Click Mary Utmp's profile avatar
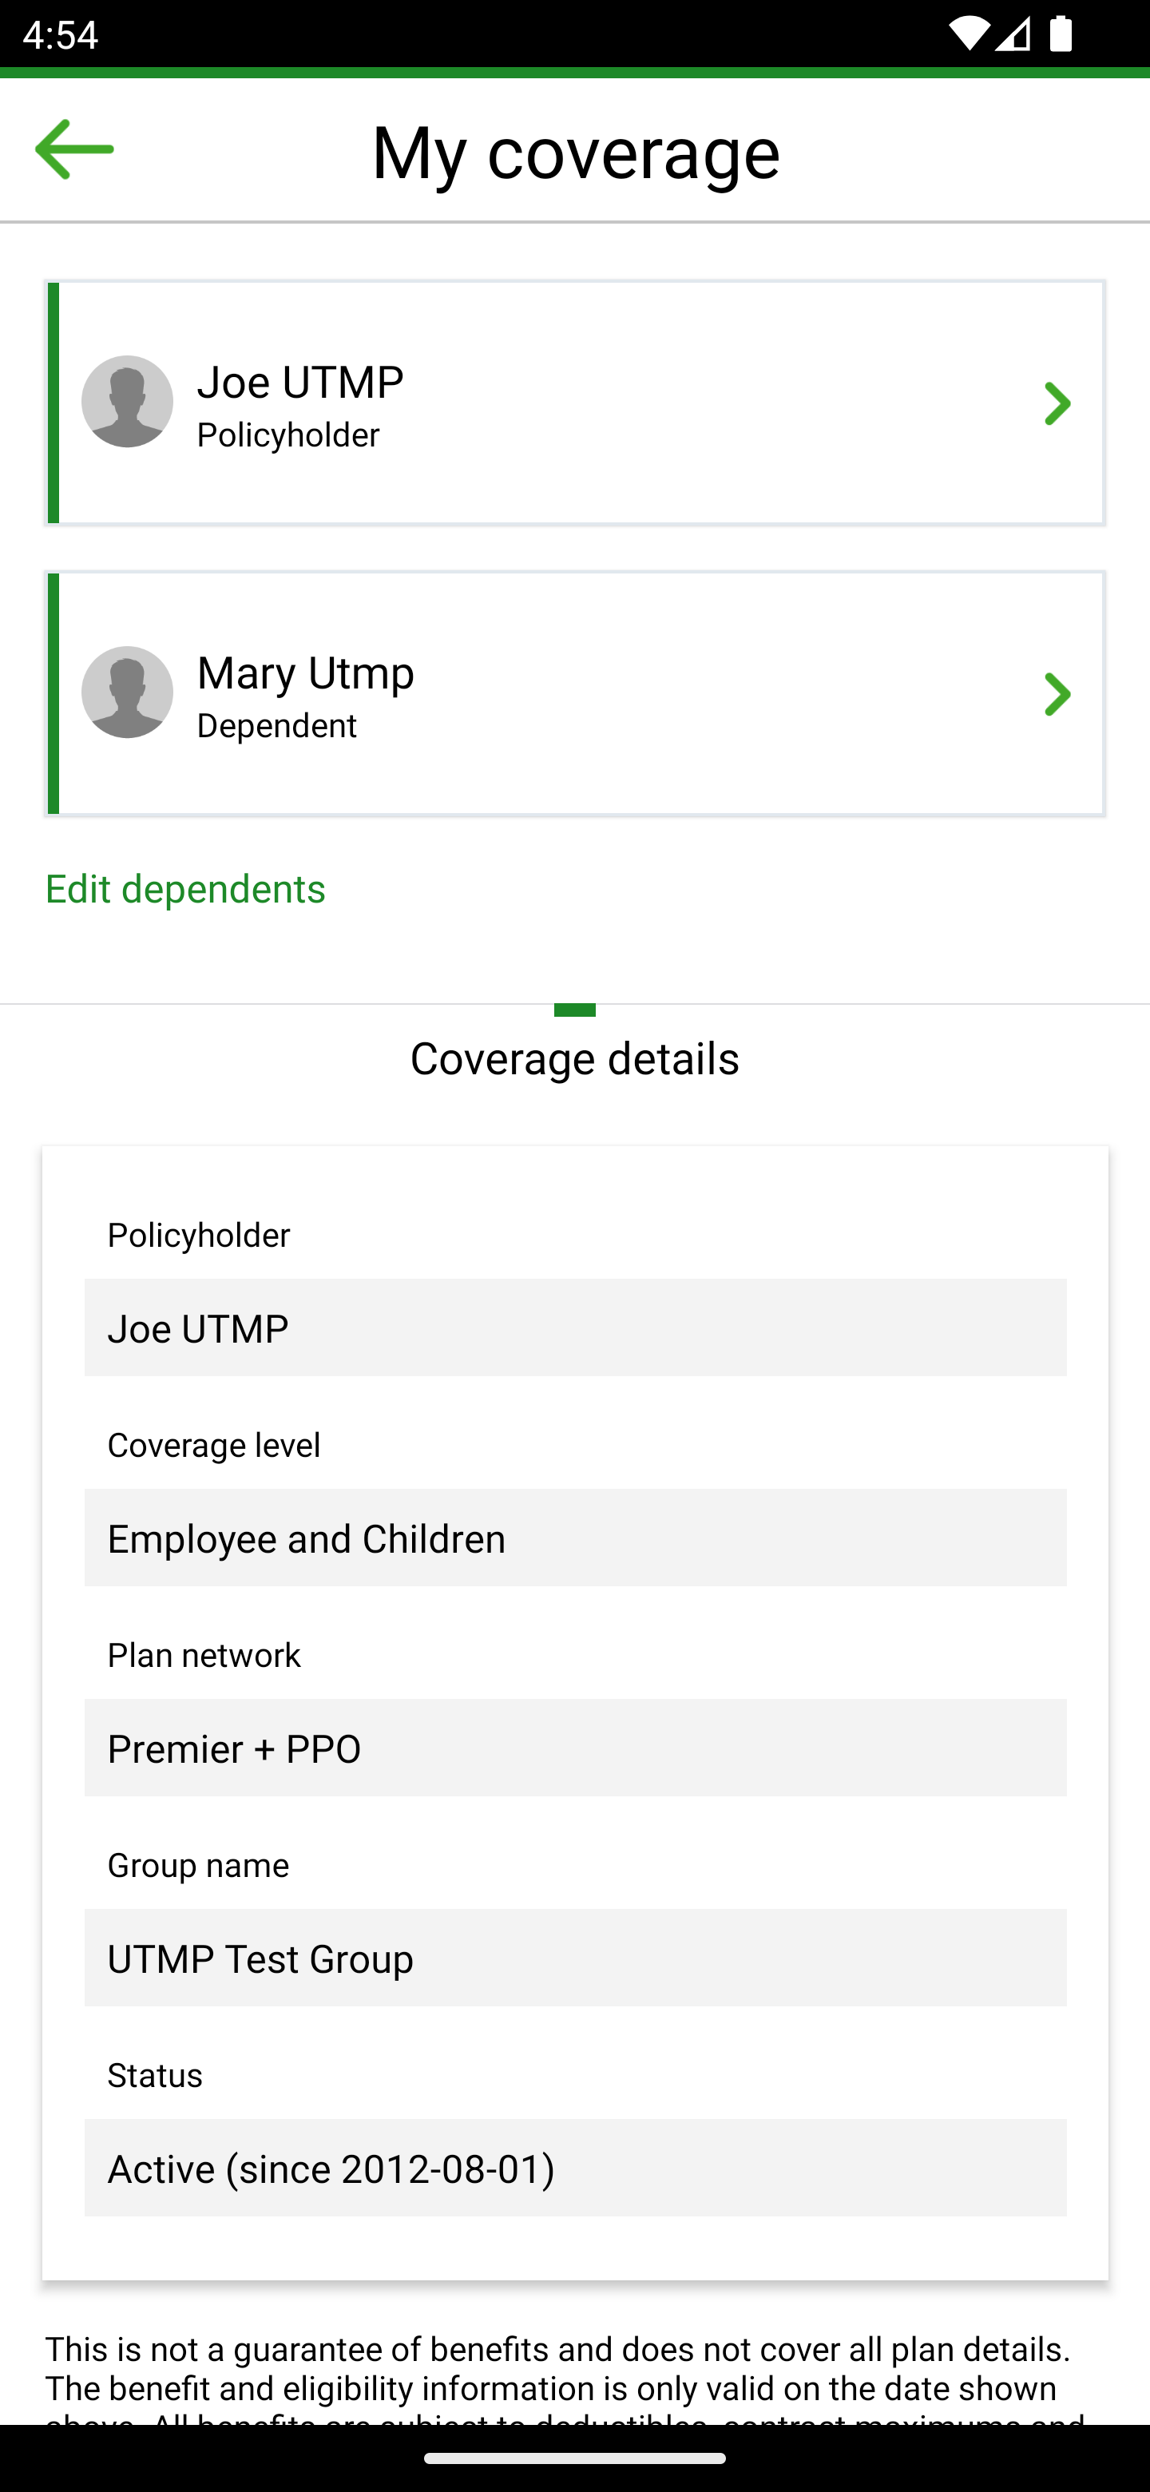Image resolution: width=1150 pixels, height=2492 pixels. point(127,692)
